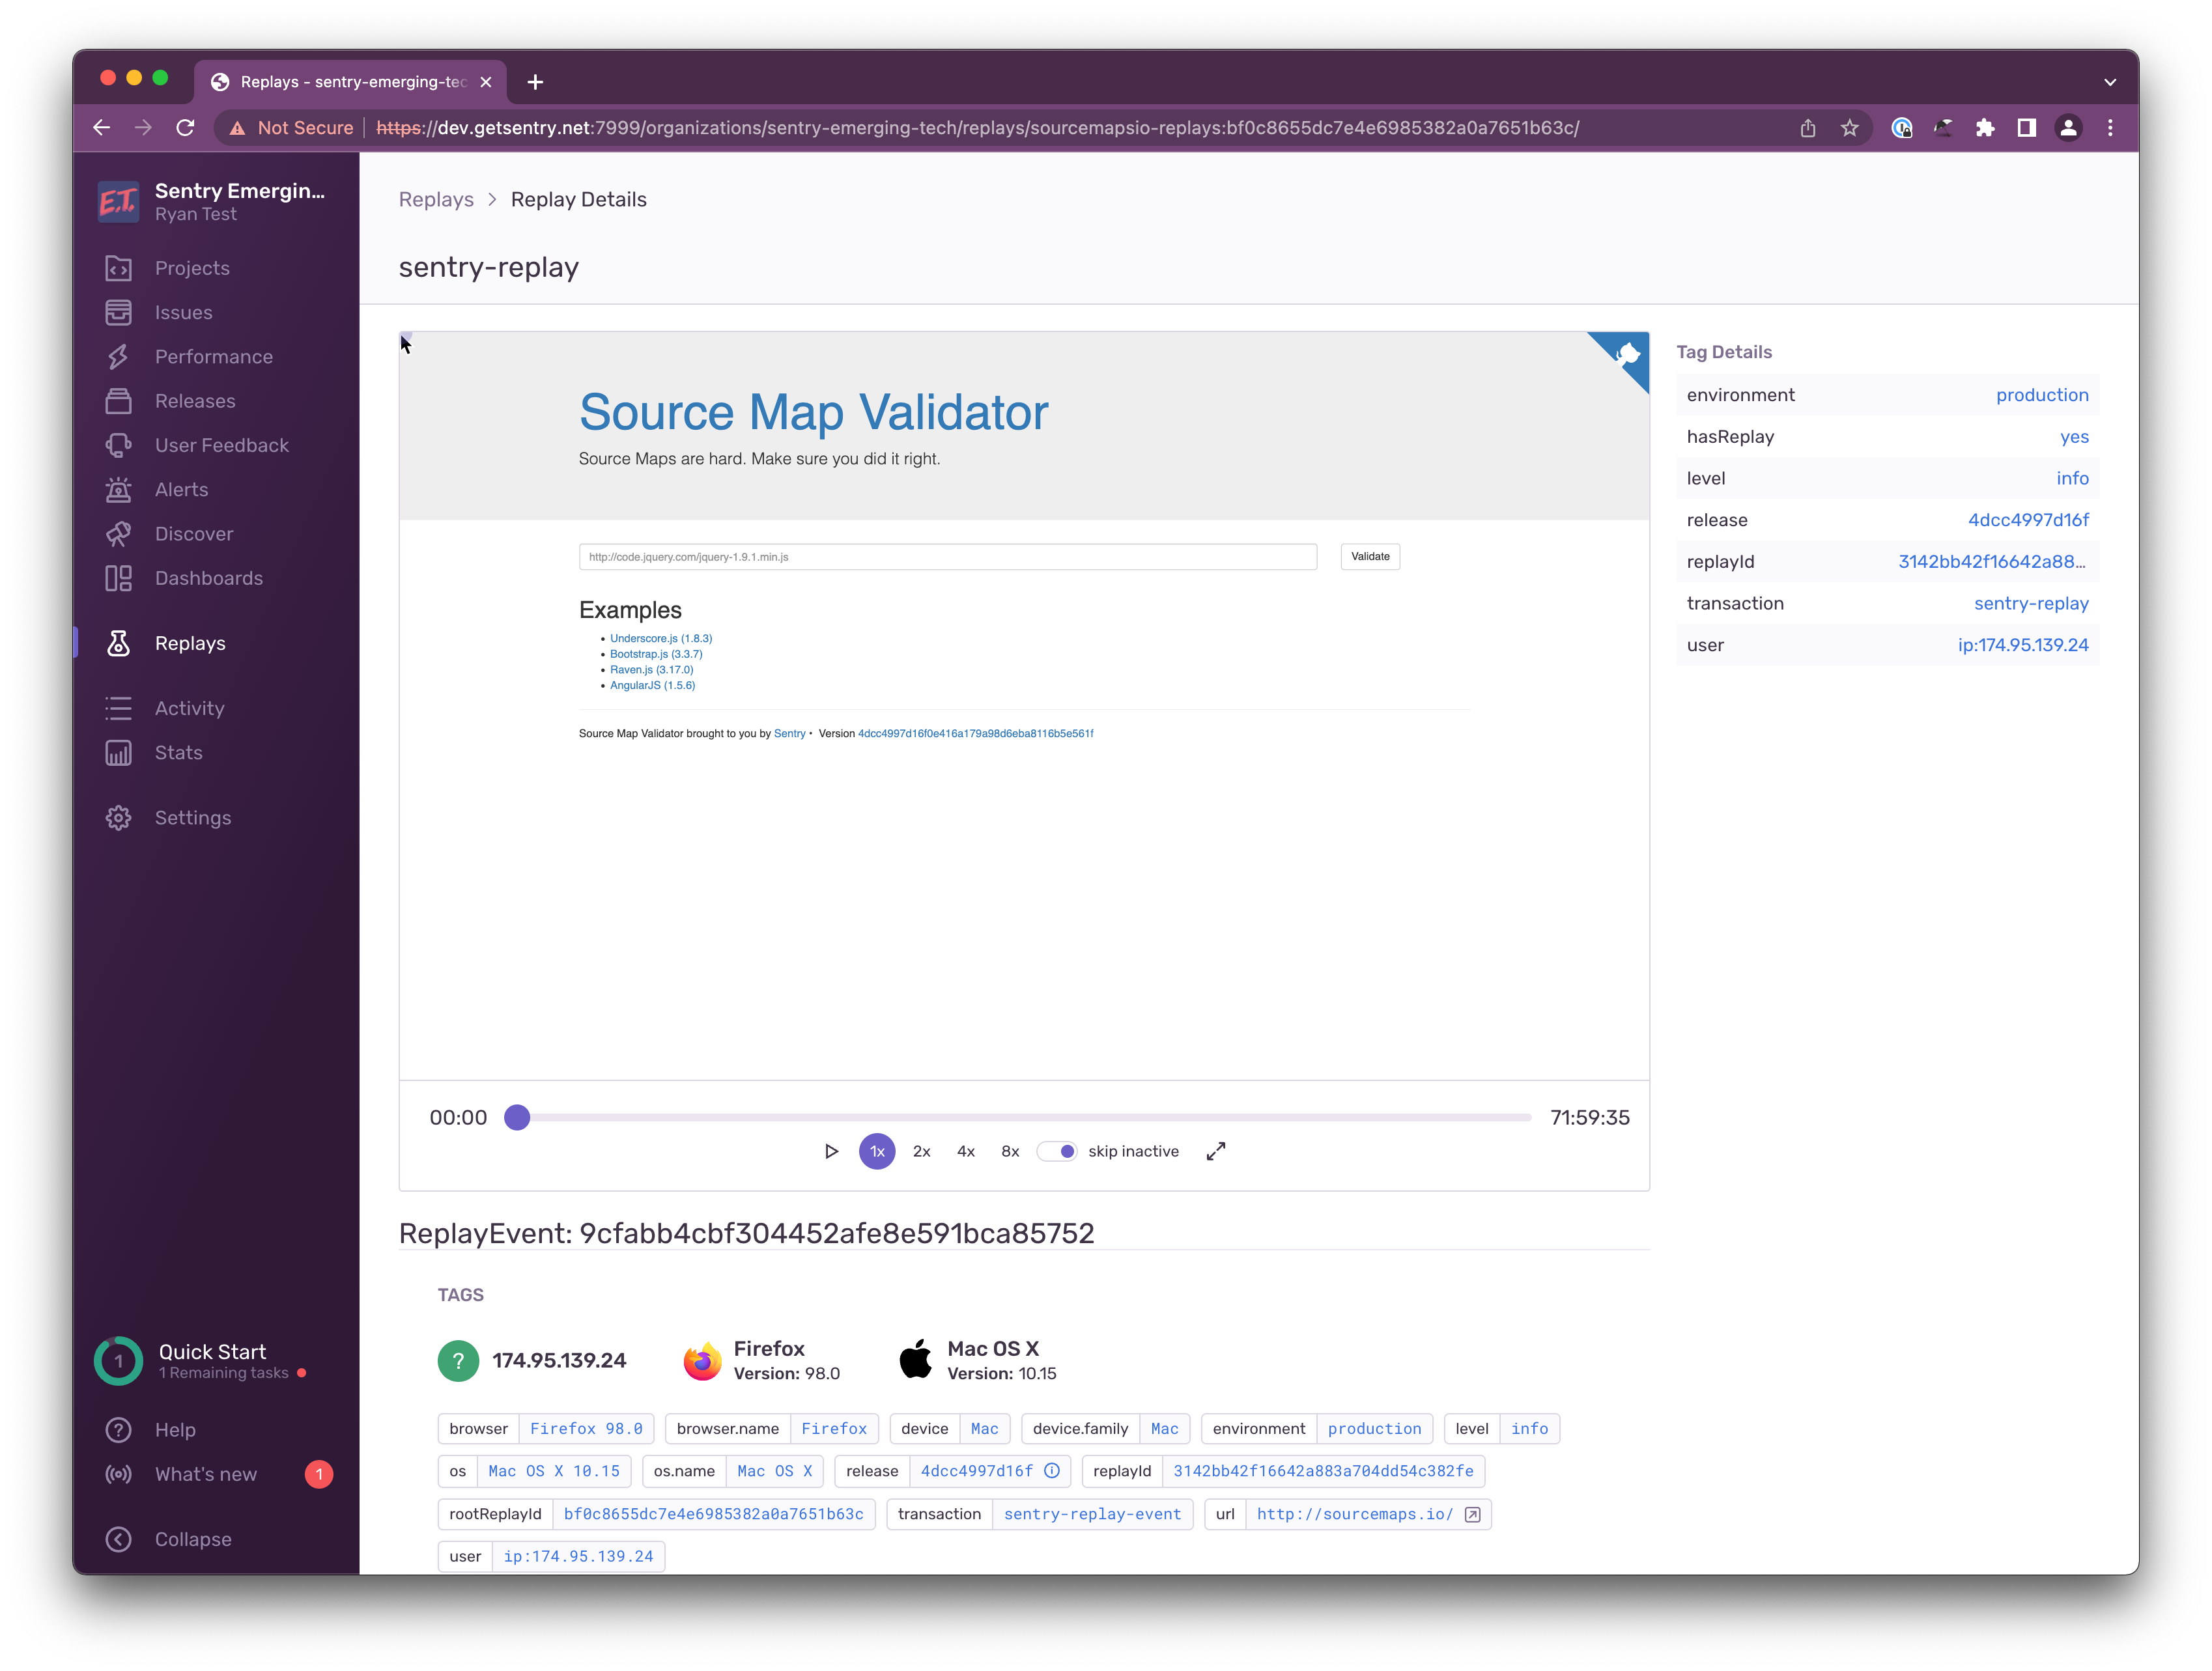Image resolution: width=2212 pixels, height=1671 pixels.
Task: Select 2x playback speed
Action: [x=921, y=1151]
